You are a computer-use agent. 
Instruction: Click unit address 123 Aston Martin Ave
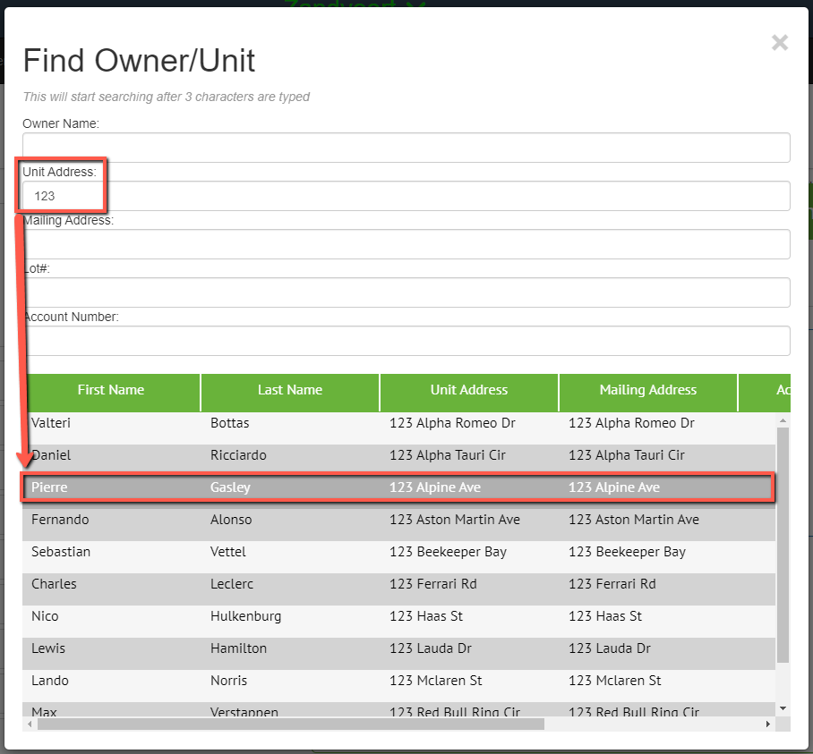click(x=454, y=520)
